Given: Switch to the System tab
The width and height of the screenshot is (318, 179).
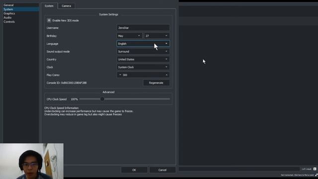Looking at the screenshot, I should 49,6.
